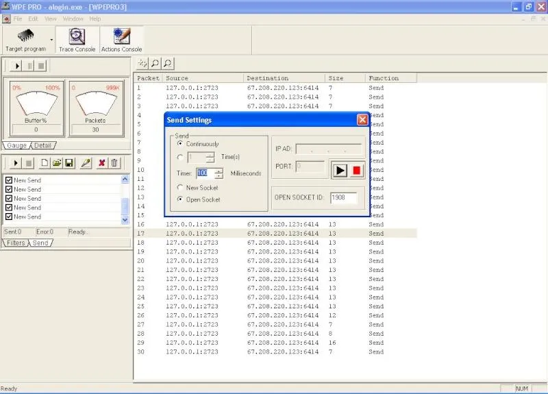Open the Trace Console
This screenshot has height=394, width=548.
pyautogui.click(x=77, y=40)
